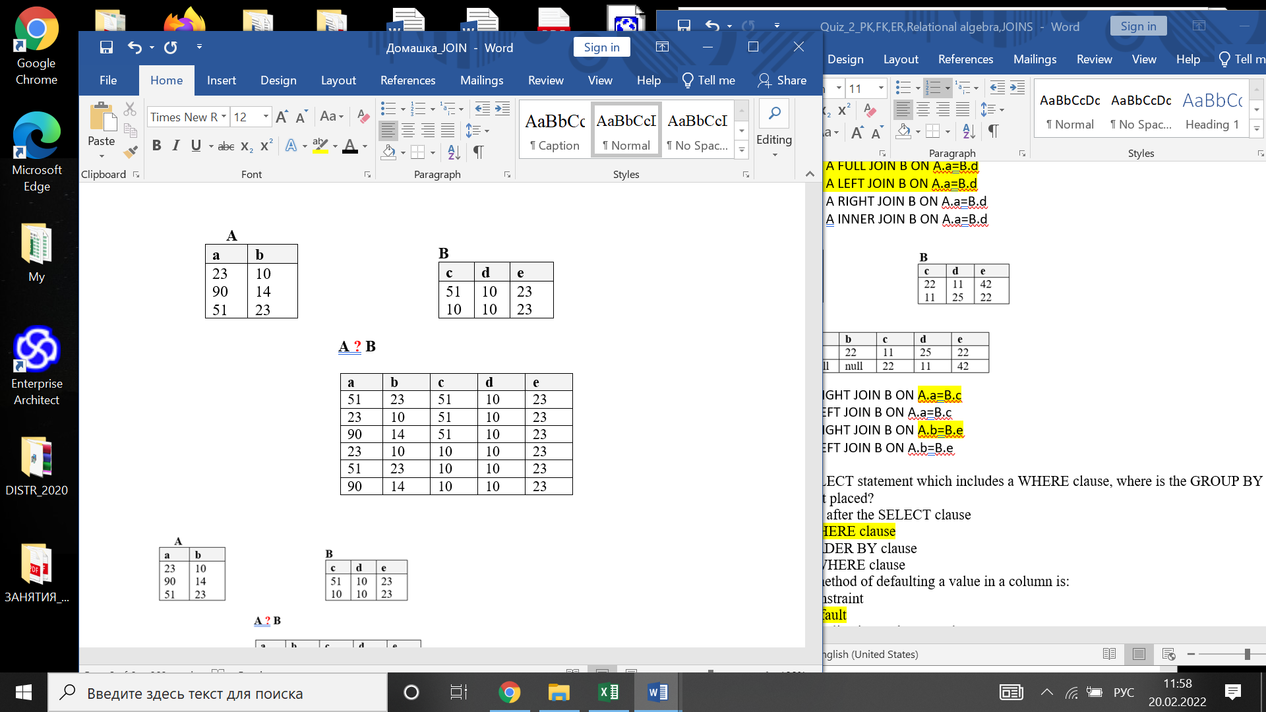Open Insert tab in Домашка_JOIN window
1266x712 pixels.
pyautogui.click(x=221, y=80)
